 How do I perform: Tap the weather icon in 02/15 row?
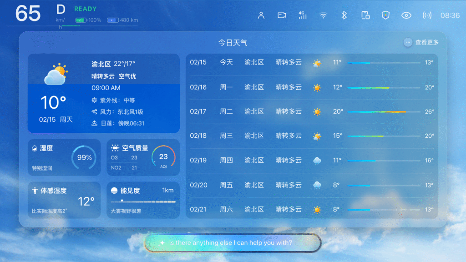pos(317,63)
